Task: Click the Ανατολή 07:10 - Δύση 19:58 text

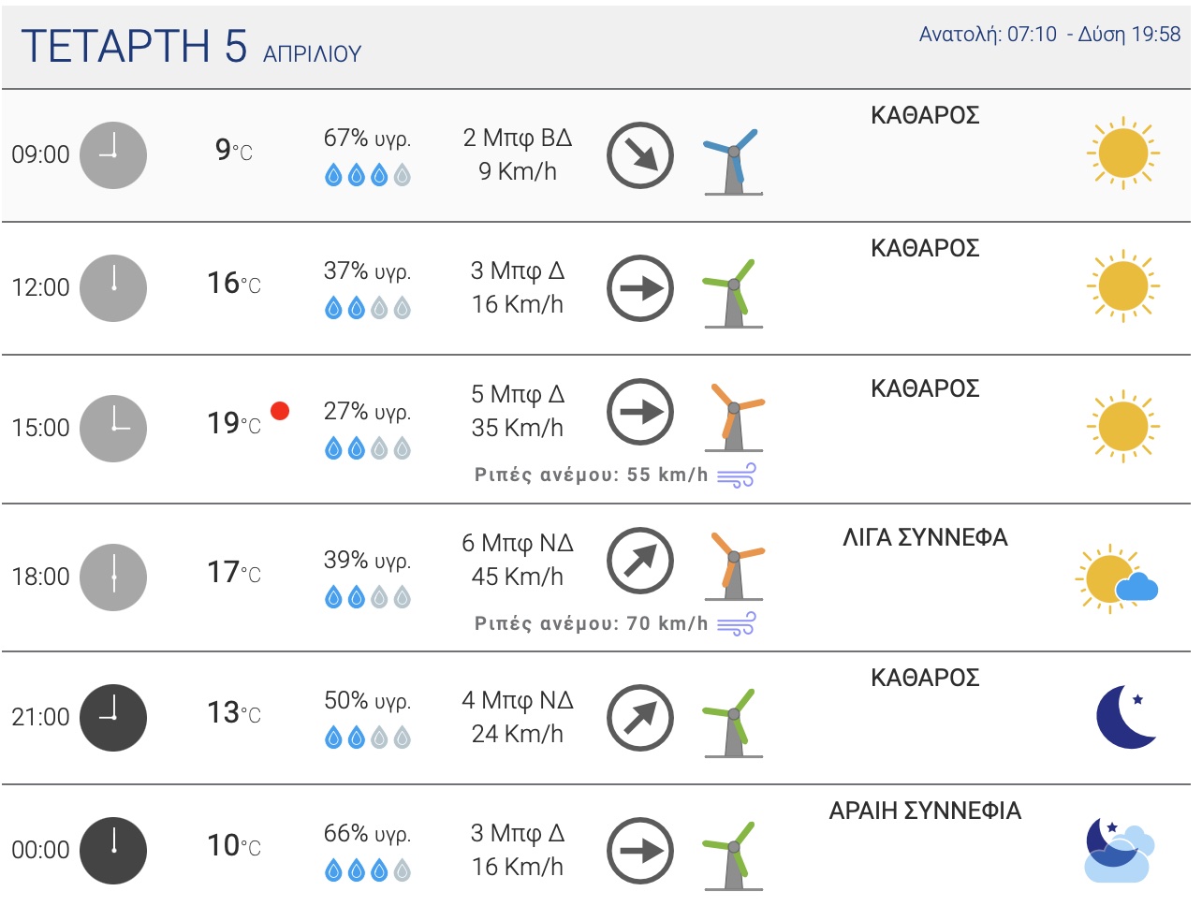Action: pyautogui.click(x=1049, y=35)
